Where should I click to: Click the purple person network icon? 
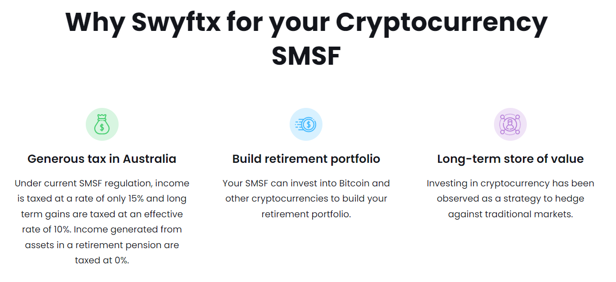(510, 125)
